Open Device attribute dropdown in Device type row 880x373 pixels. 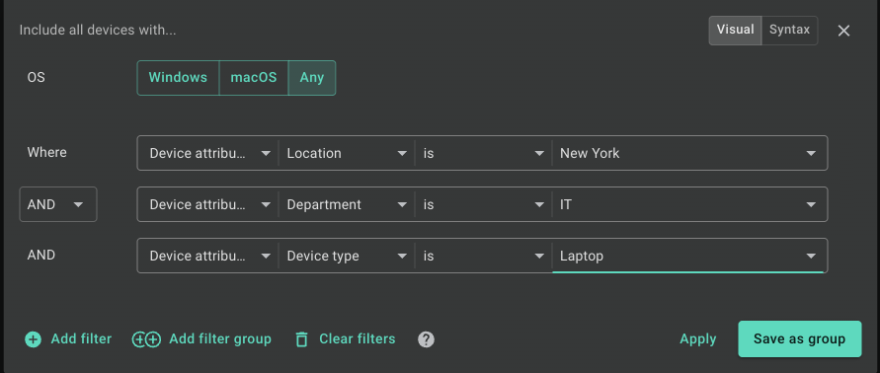coord(208,256)
